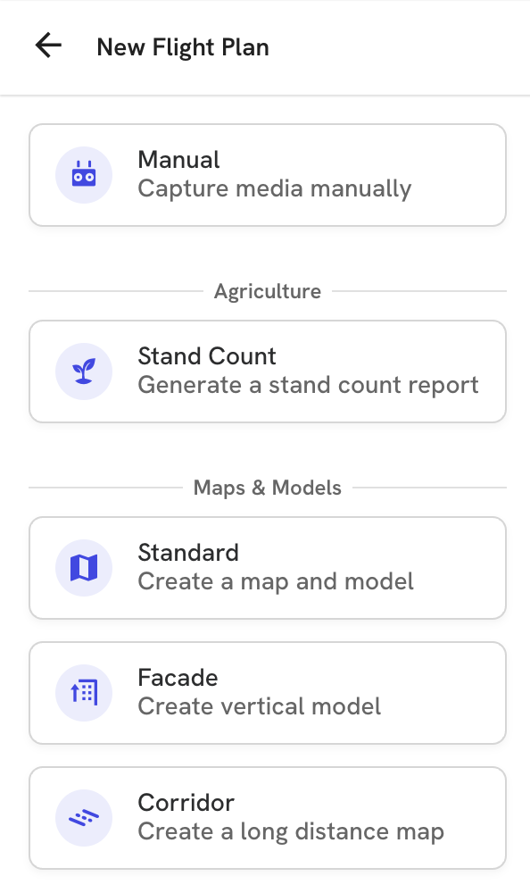
Task: Click the Manual remote controller icon
Action: coord(84,175)
